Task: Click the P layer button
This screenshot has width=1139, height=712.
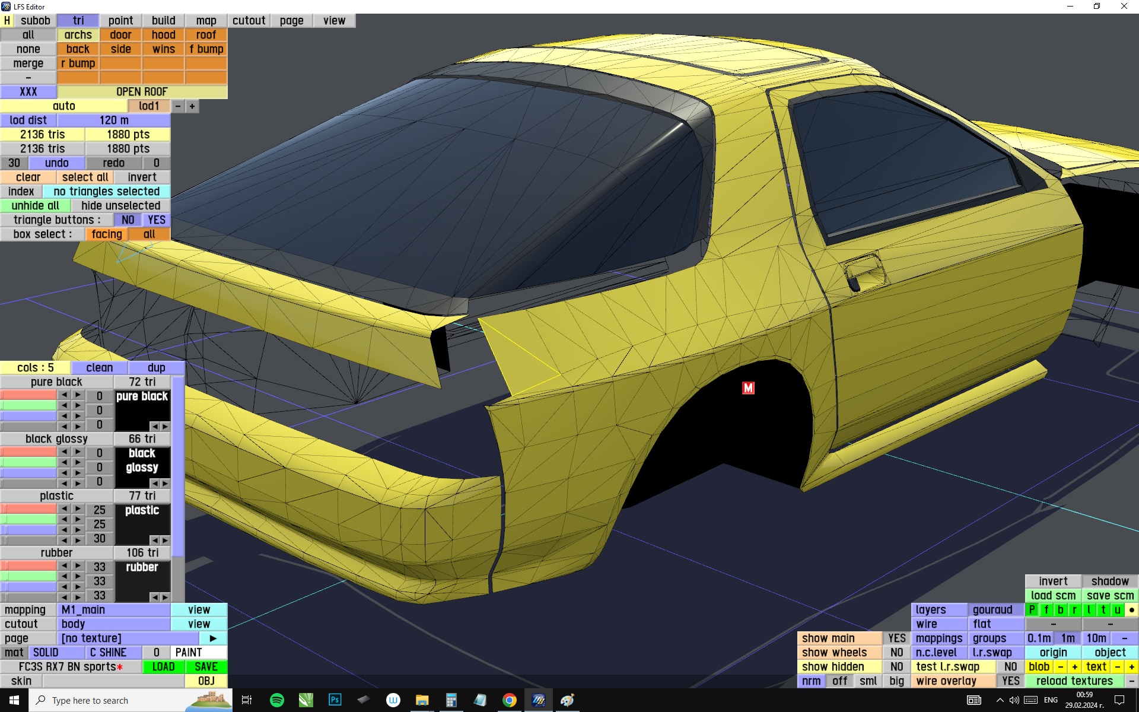Action: [1032, 610]
